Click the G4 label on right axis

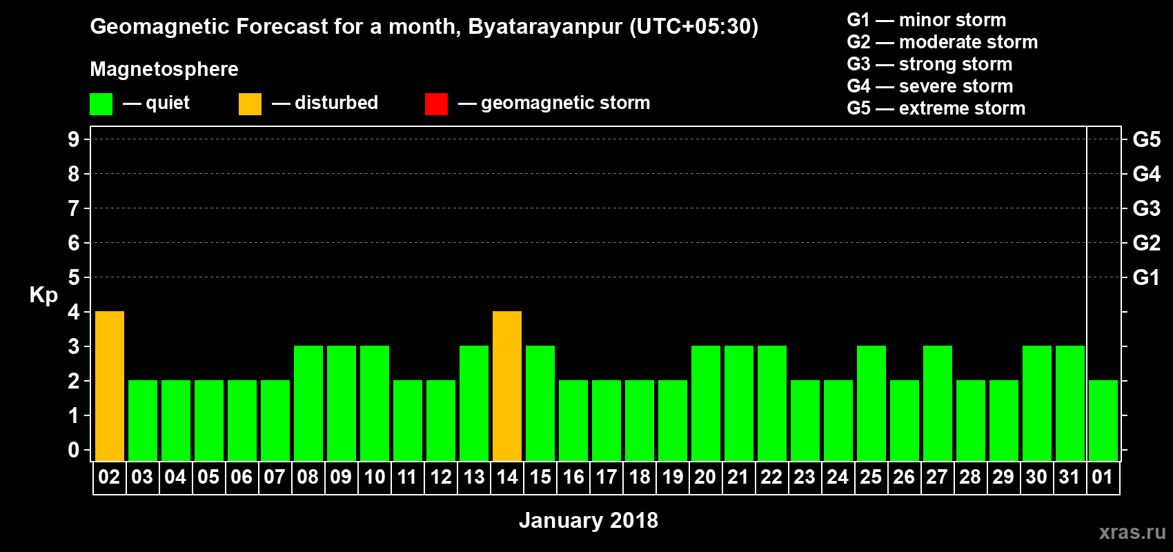[x=1147, y=174]
